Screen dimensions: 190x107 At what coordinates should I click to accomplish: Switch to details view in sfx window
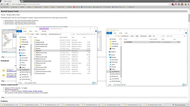click(183, 85)
